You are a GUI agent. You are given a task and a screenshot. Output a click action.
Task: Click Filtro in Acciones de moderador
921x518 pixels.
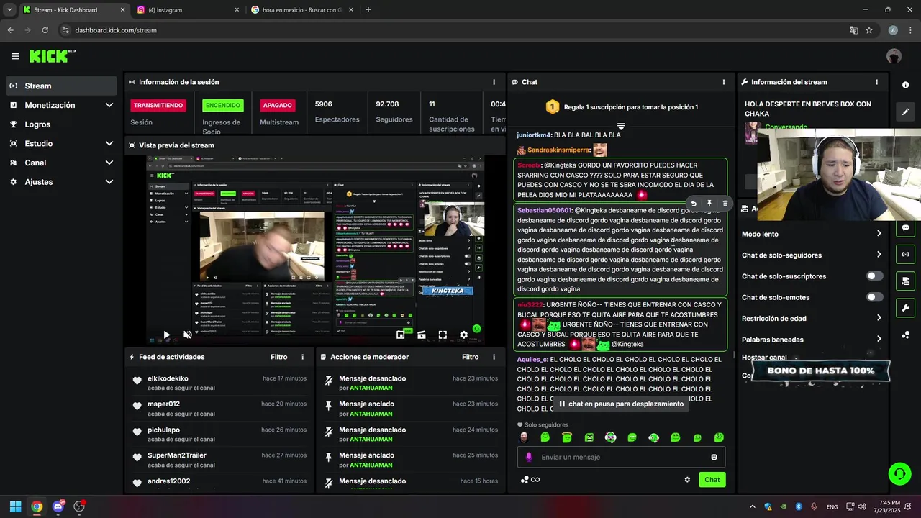(471, 357)
